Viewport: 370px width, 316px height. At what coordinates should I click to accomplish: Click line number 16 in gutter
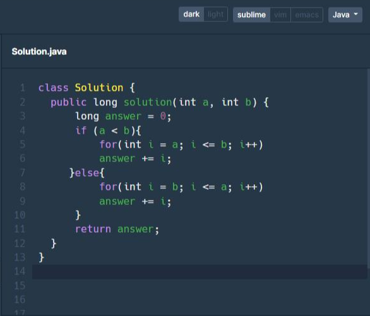pos(20,300)
